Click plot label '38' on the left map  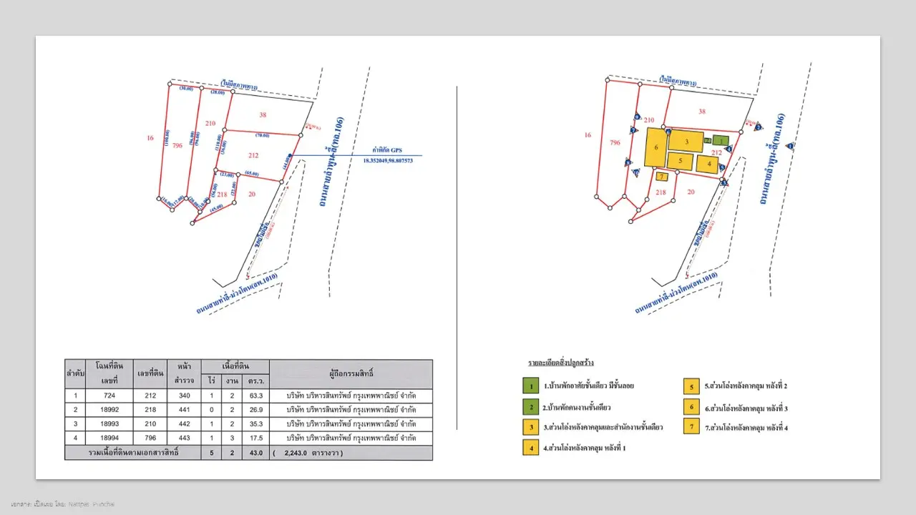point(263,114)
